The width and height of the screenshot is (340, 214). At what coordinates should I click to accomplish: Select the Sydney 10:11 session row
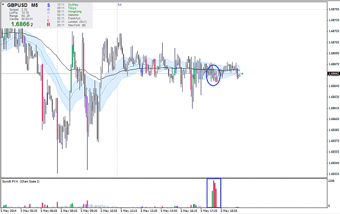pyautogui.click(x=68, y=4)
